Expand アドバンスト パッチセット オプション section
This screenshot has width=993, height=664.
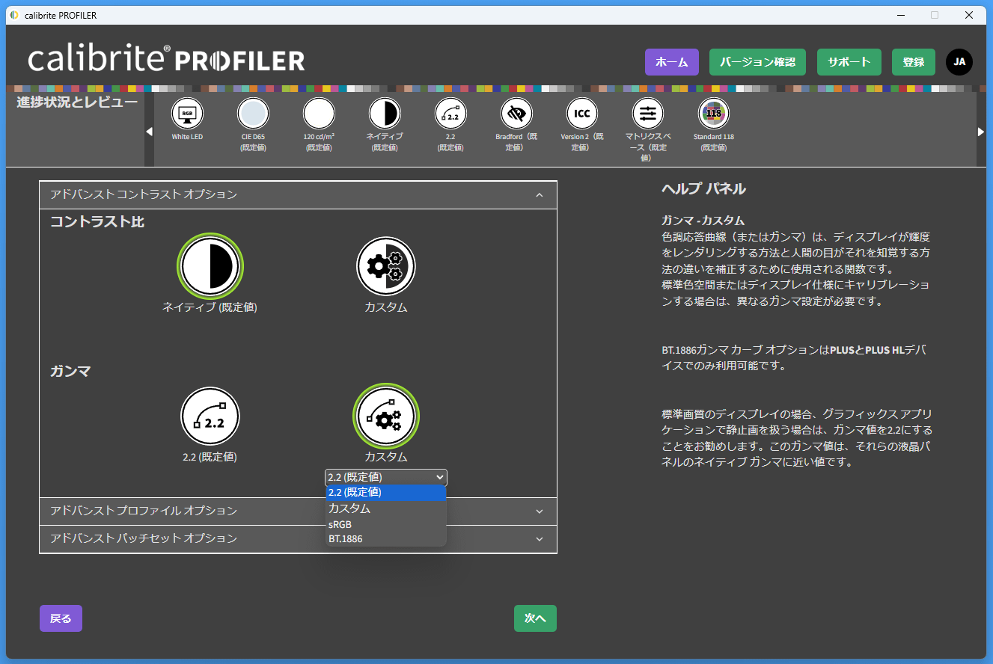298,538
